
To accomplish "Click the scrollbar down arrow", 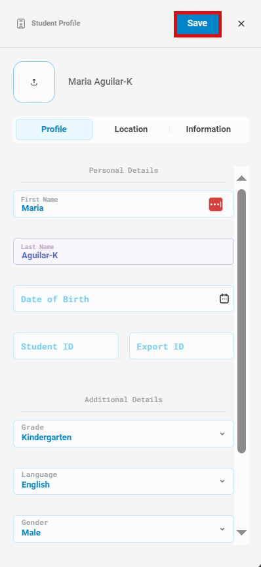I will (241, 533).
